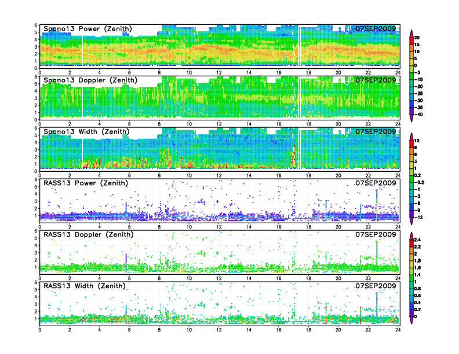
Task: Click the -40 label on the top colorbar
Action: coord(418,114)
